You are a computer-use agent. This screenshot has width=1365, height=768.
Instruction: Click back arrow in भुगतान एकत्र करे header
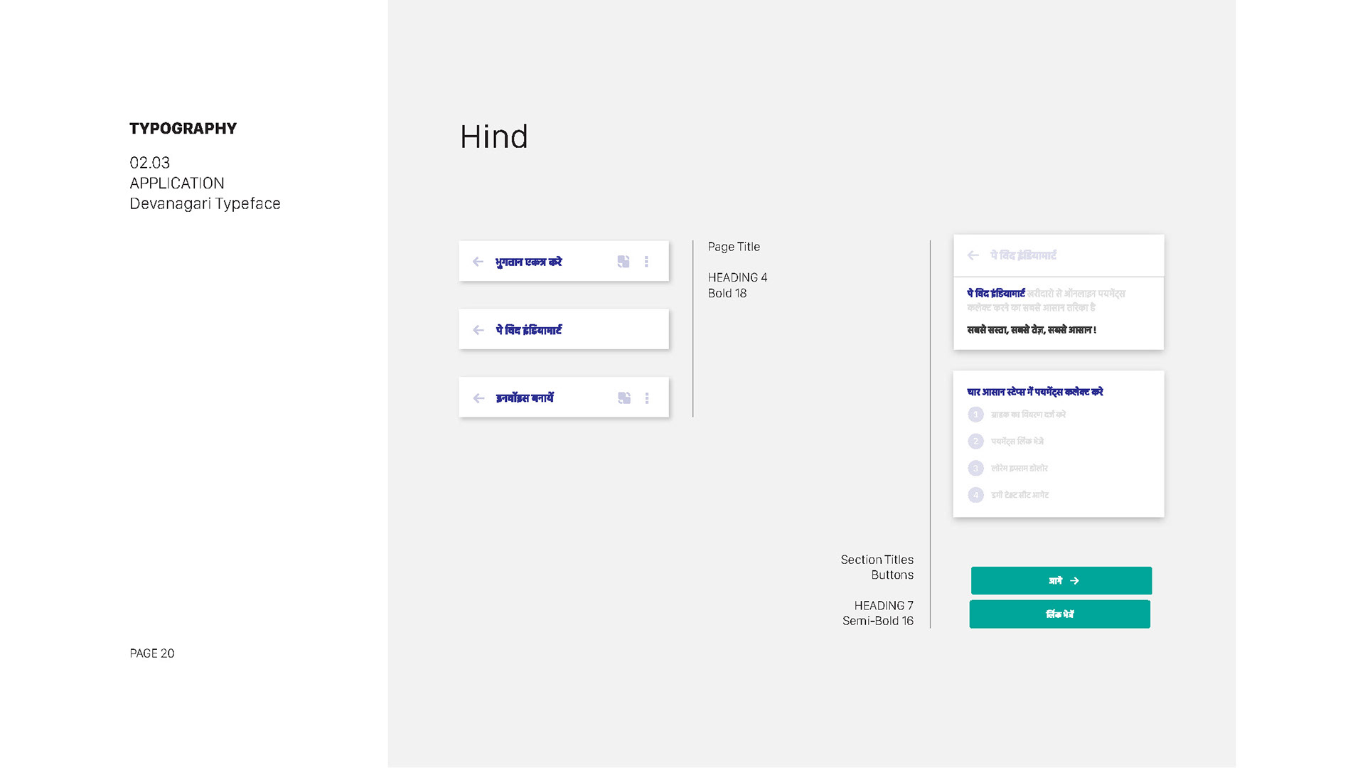point(478,262)
